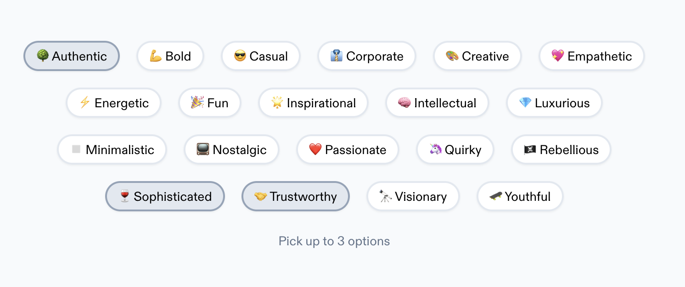Image resolution: width=685 pixels, height=287 pixels.
Task: Pick the Nostalgic chip
Action: pyautogui.click(x=232, y=149)
